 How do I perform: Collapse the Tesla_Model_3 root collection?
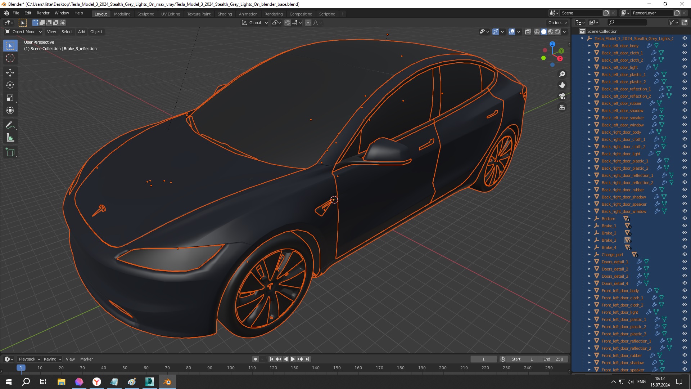pos(582,39)
